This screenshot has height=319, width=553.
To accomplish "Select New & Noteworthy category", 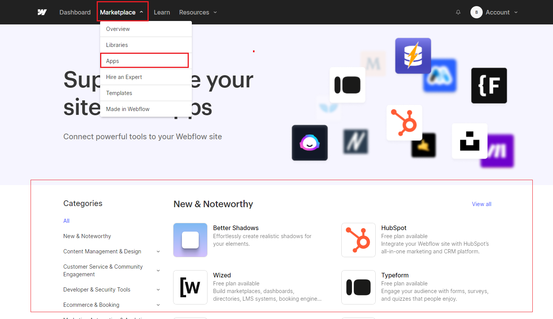I will [x=87, y=236].
